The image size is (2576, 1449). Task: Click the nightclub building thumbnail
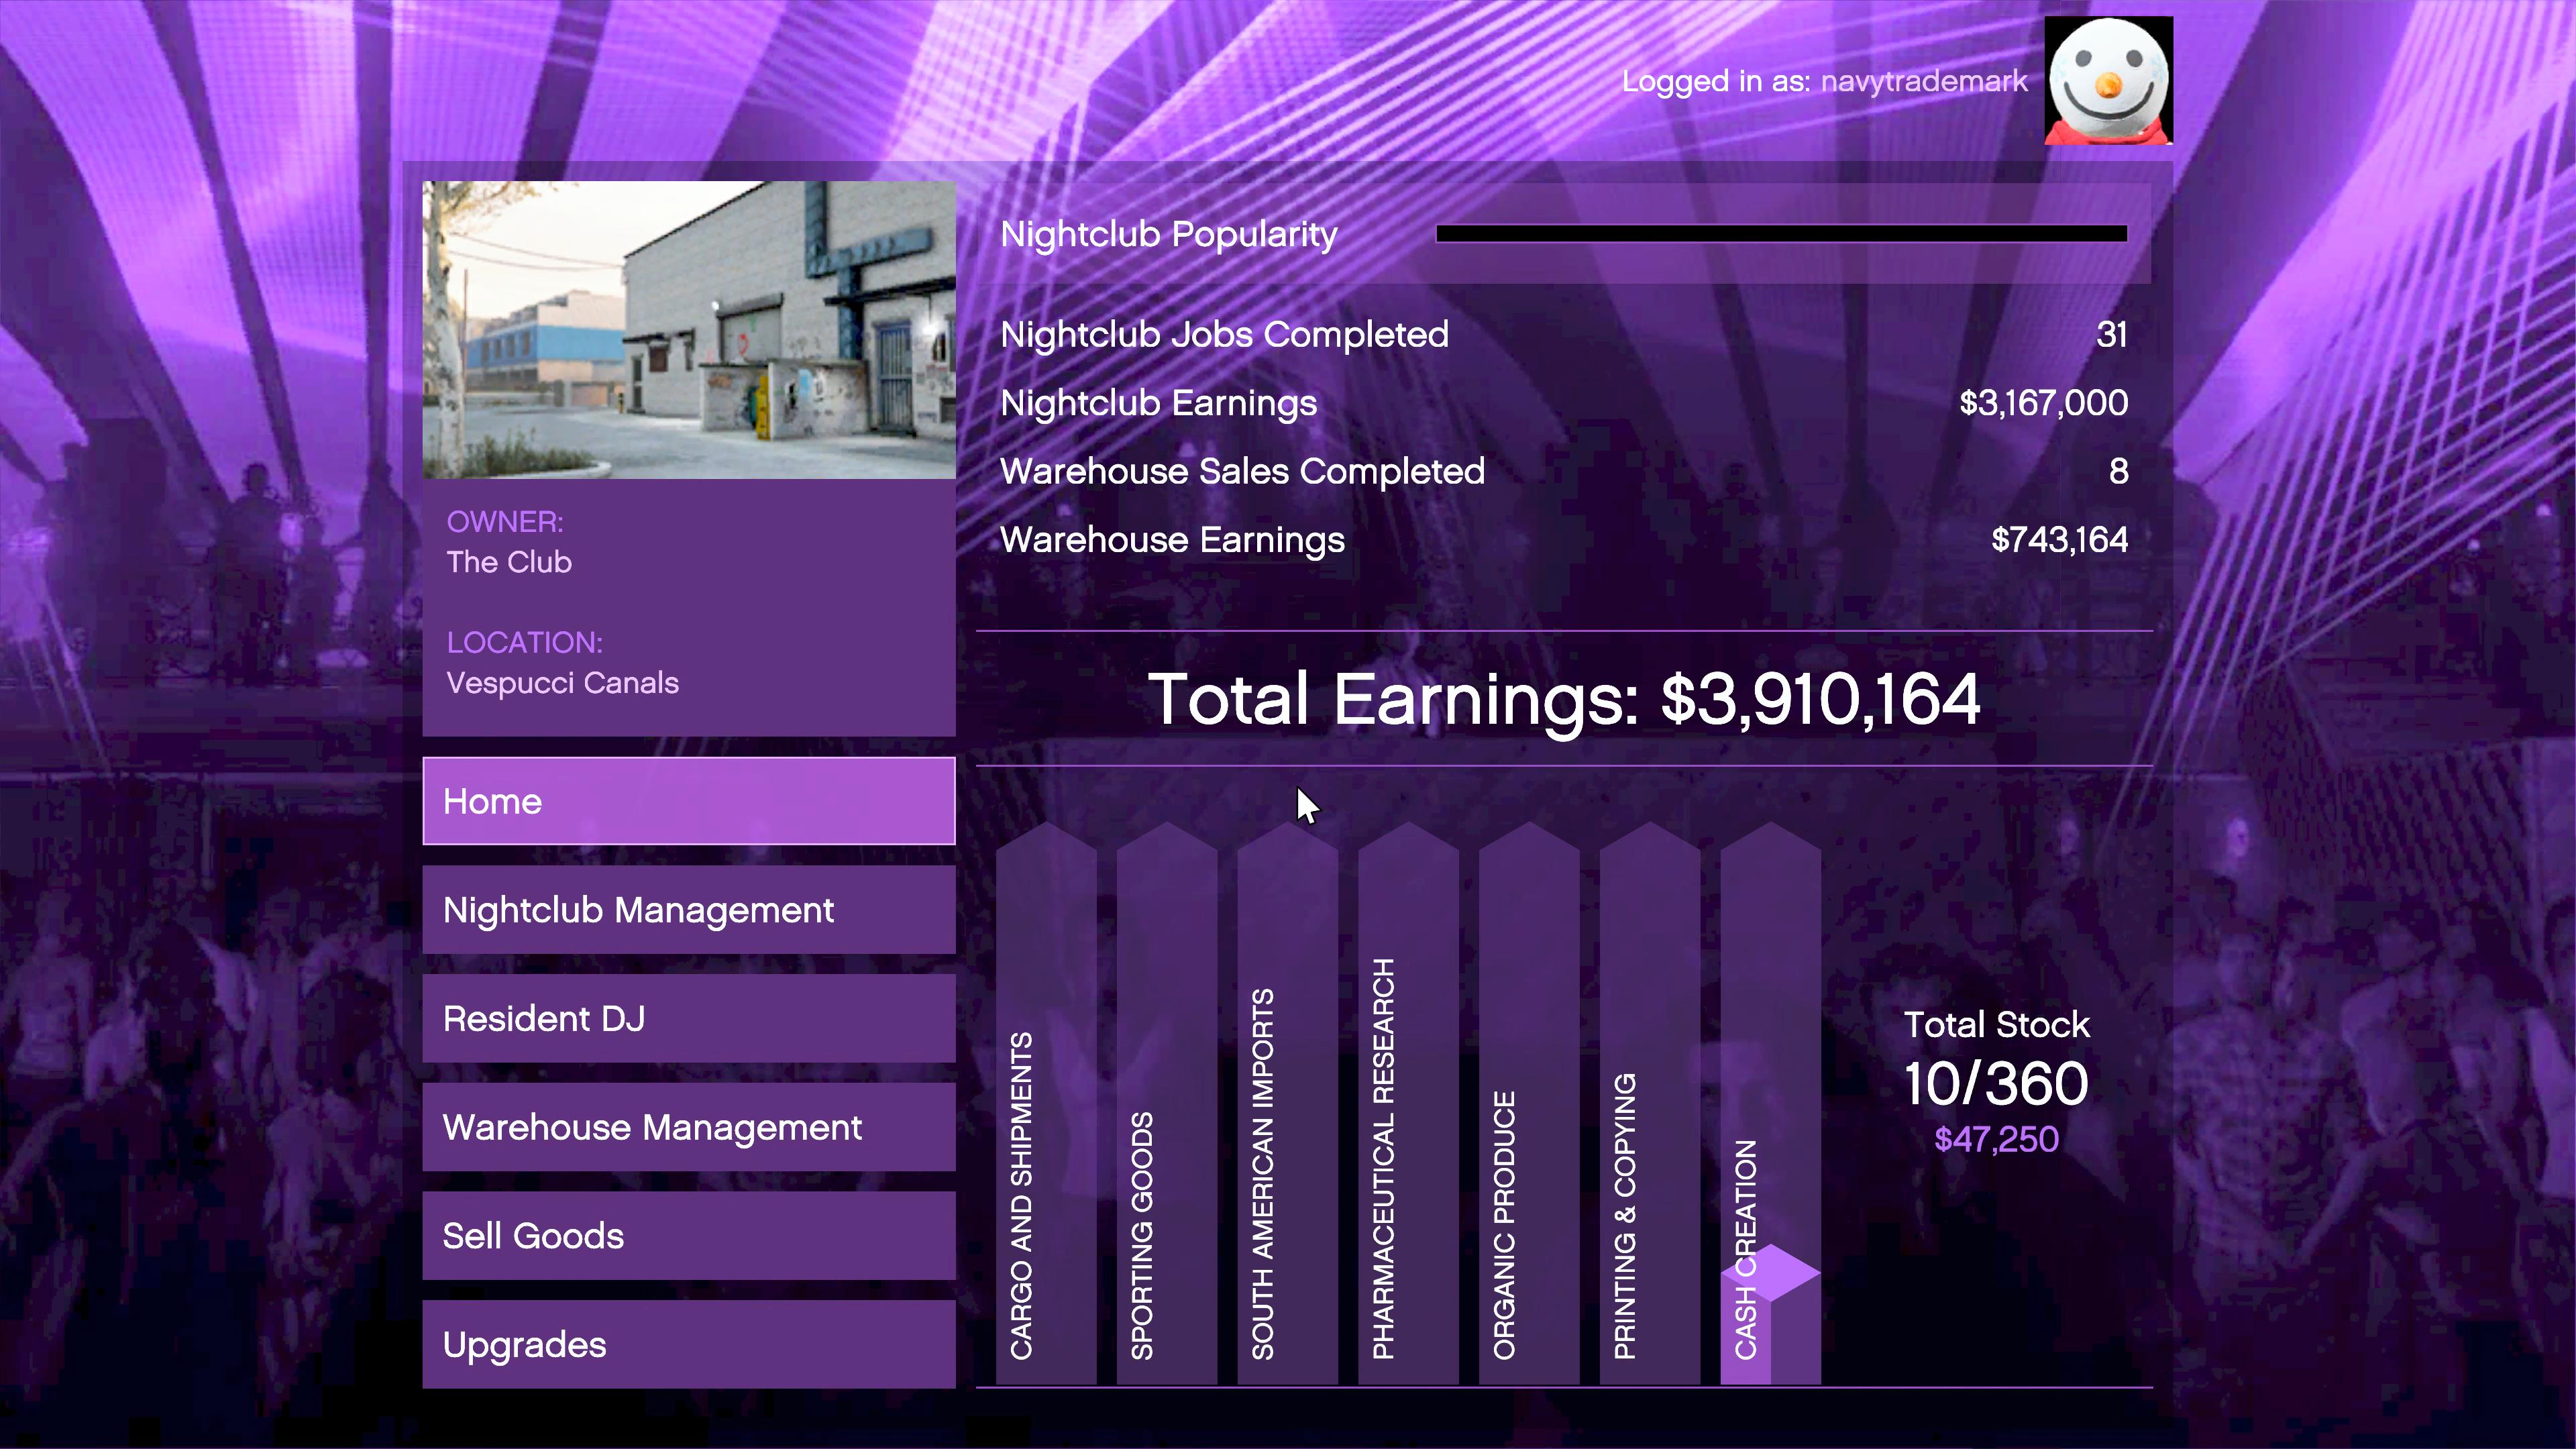(x=688, y=330)
